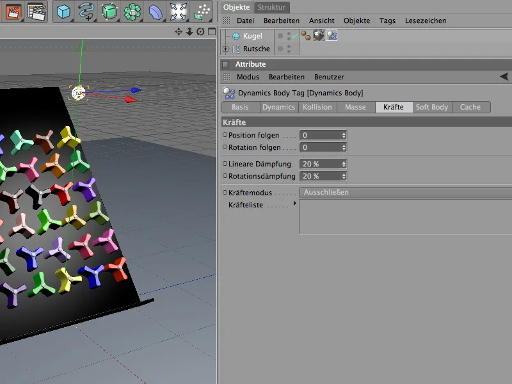Open the Tags menu
This screenshot has width=512, height=384.
click(387, 21)
